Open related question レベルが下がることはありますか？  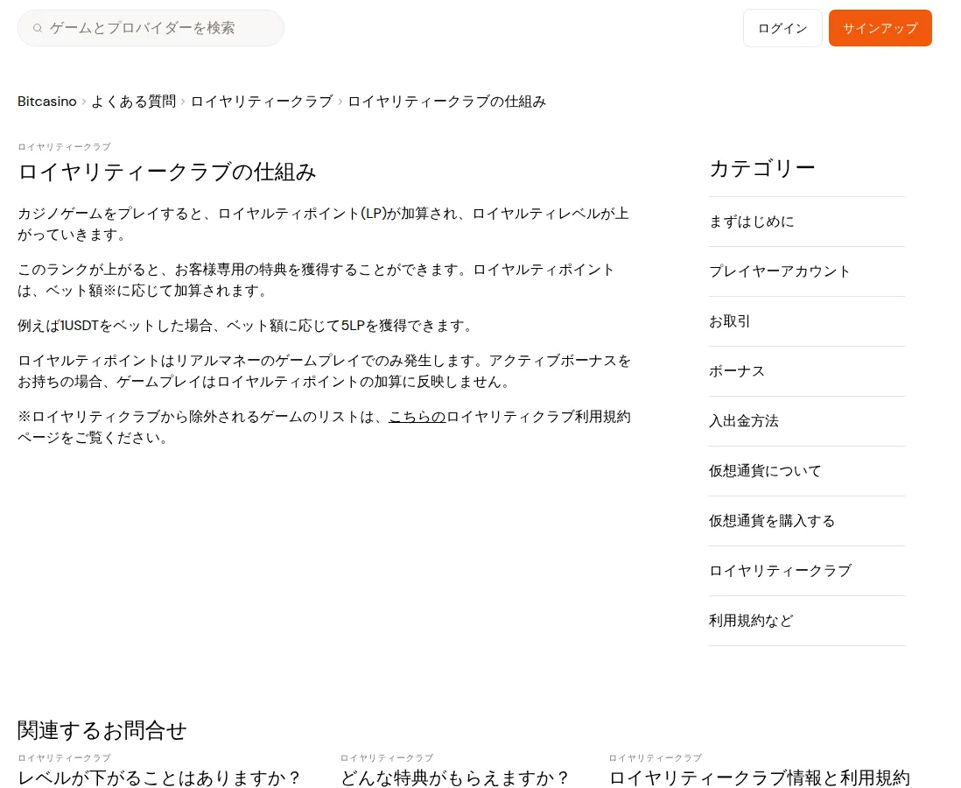click(x=160, y=777)
